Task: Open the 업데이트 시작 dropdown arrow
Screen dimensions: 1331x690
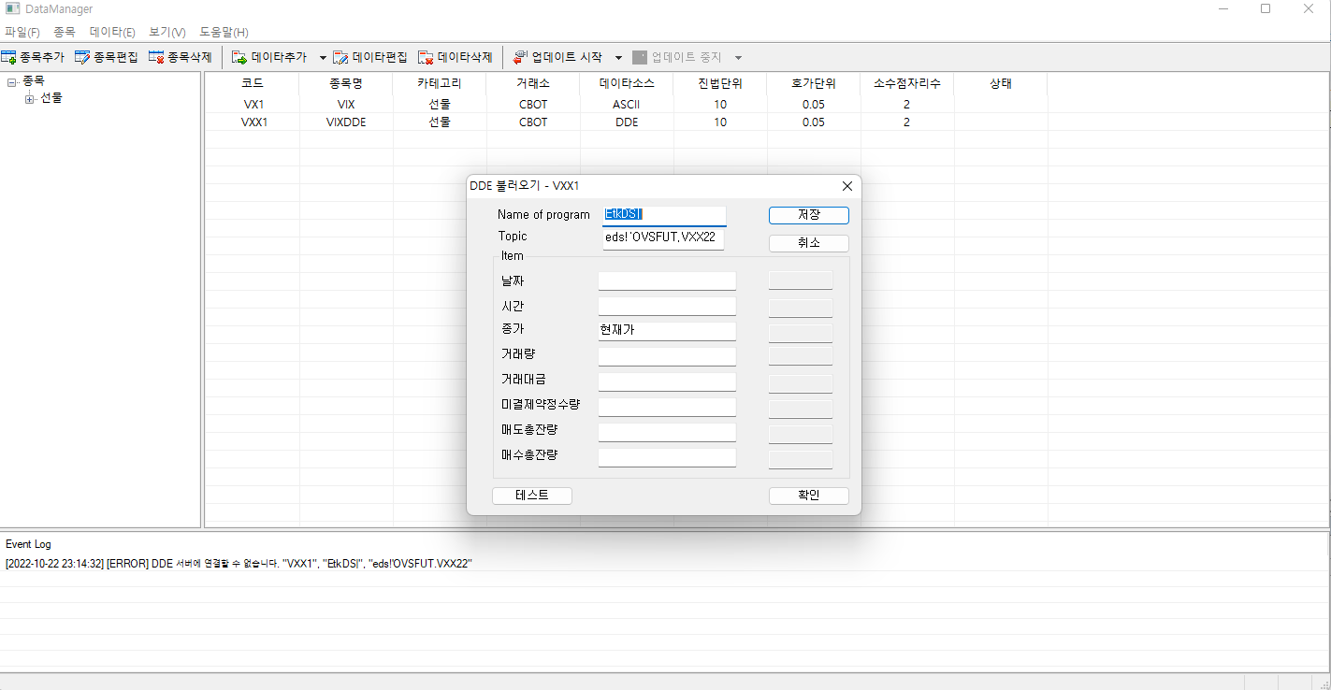Action: coord(618,58)
